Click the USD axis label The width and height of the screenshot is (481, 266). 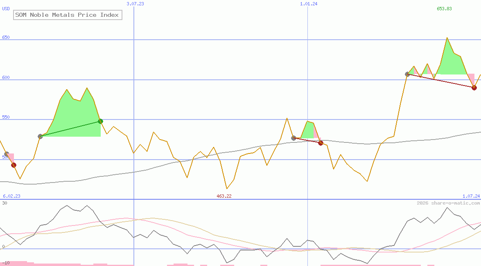pos(5,8)
